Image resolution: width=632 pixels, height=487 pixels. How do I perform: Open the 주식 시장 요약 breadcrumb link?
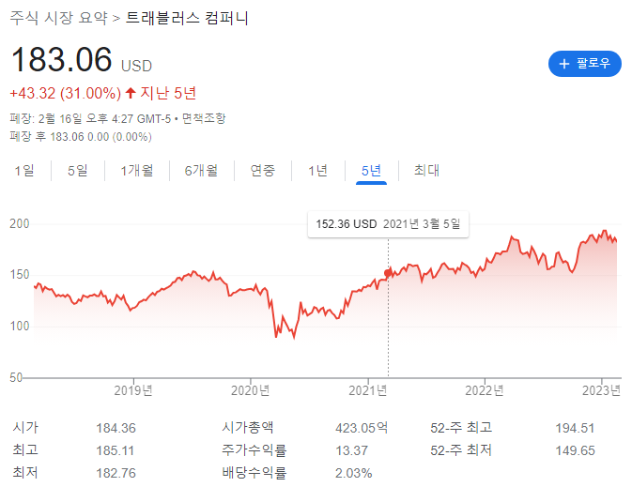(59, 18)
